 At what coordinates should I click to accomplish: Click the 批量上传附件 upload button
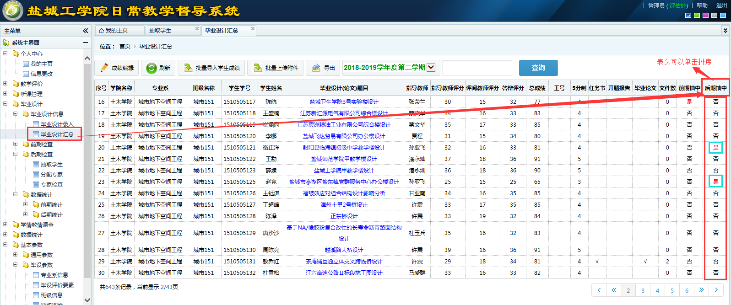click(x=276, y=68)
